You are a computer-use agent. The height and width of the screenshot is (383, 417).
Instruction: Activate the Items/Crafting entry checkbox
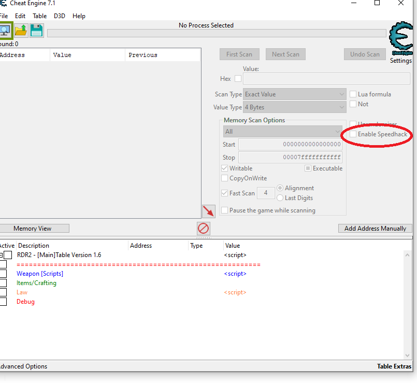coord(3,283)
